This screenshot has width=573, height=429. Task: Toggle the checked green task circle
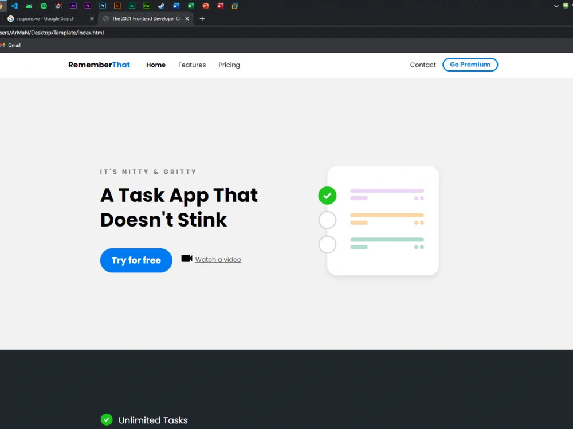[x=327, y=196]
